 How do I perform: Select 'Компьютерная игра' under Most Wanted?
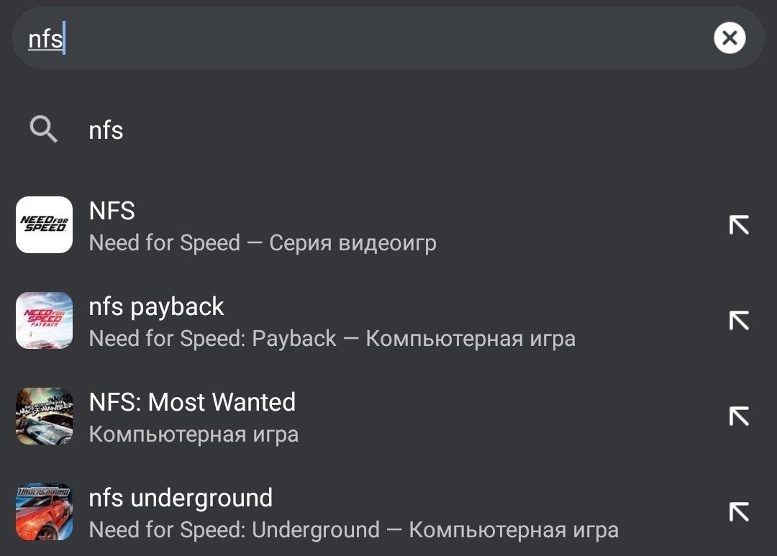click(194, 434)
